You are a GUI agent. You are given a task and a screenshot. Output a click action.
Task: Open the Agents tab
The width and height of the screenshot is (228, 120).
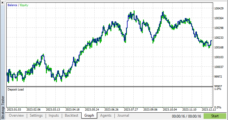point(106,115)
